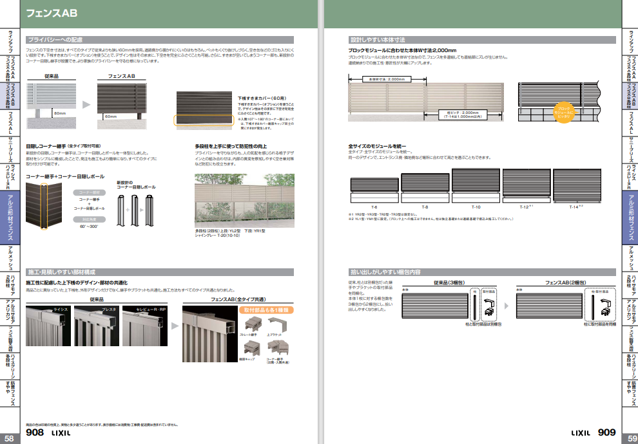Open サニーブリーズ tab on page 909 edge
This screenshot has width=638, height=444.
click(x=630, y=150)
